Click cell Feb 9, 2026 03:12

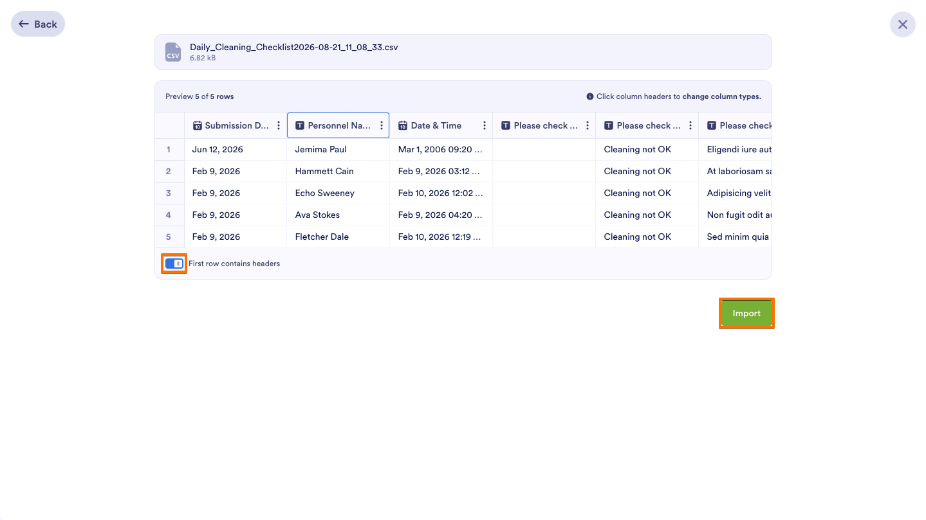click(x=441, y=171)
